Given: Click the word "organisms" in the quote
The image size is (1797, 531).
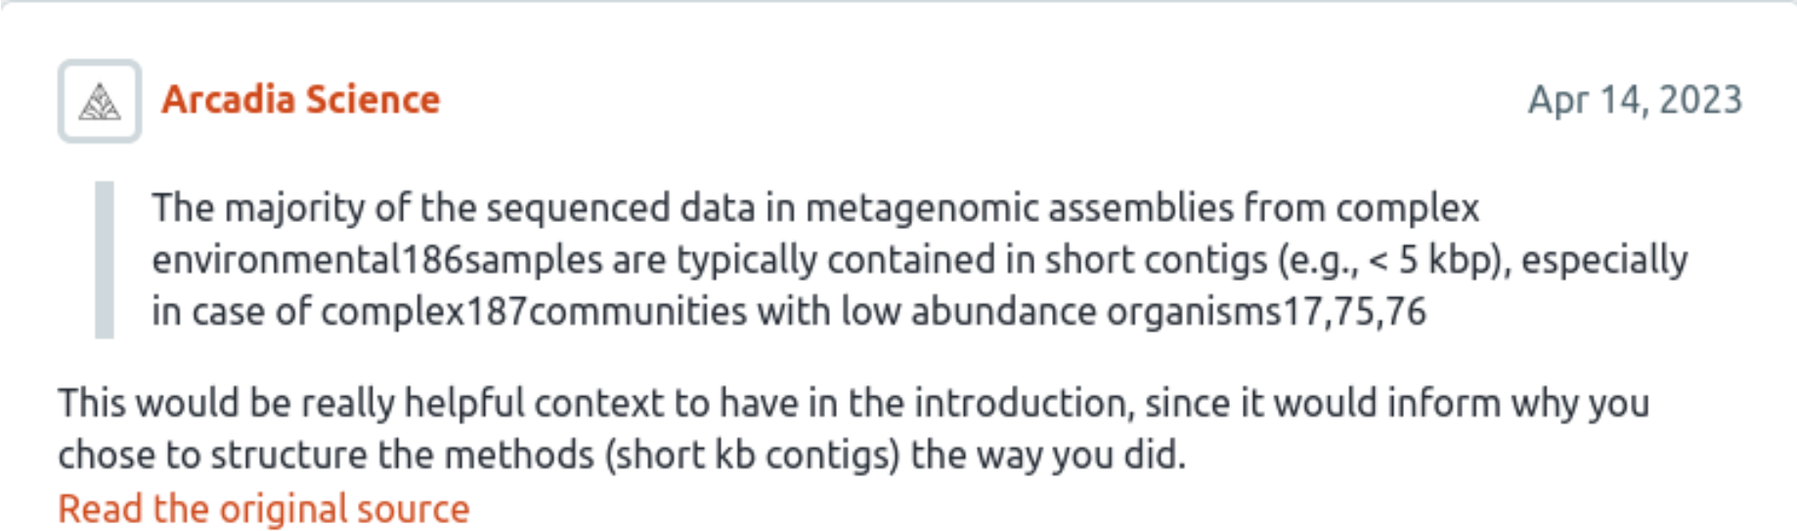Looking at the screenshot, I should coord(1194,312).
